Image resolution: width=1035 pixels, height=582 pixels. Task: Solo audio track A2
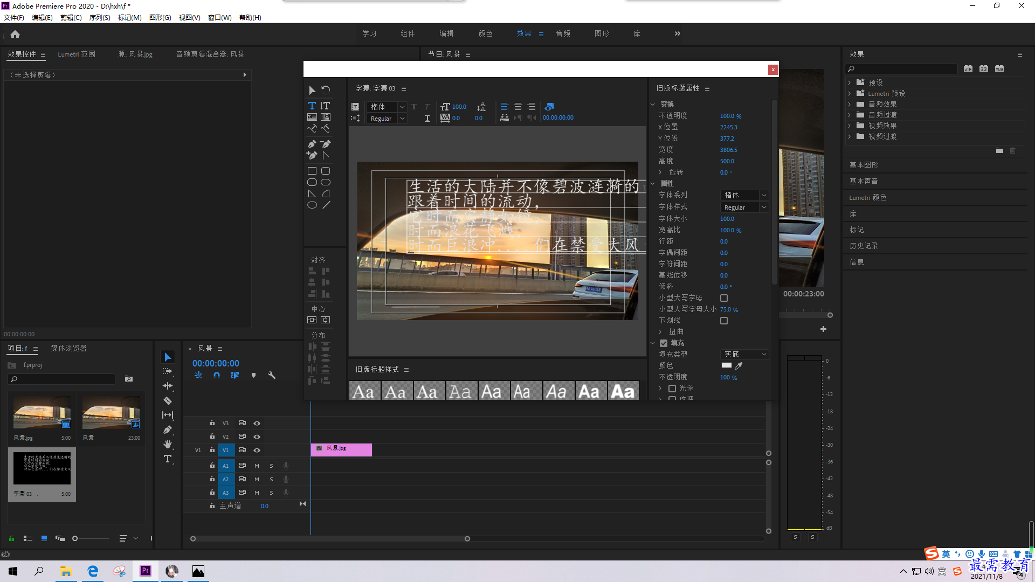(x=271, y=479)
